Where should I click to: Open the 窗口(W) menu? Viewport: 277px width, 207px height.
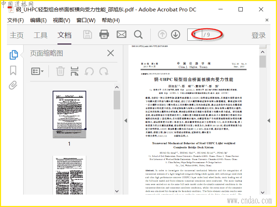86,20
